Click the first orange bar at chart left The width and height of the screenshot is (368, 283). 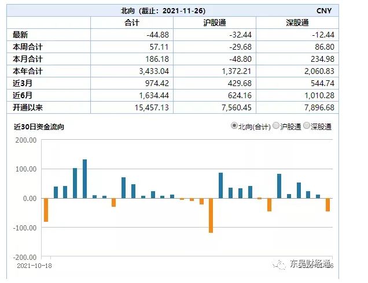[x=46, y=210]
